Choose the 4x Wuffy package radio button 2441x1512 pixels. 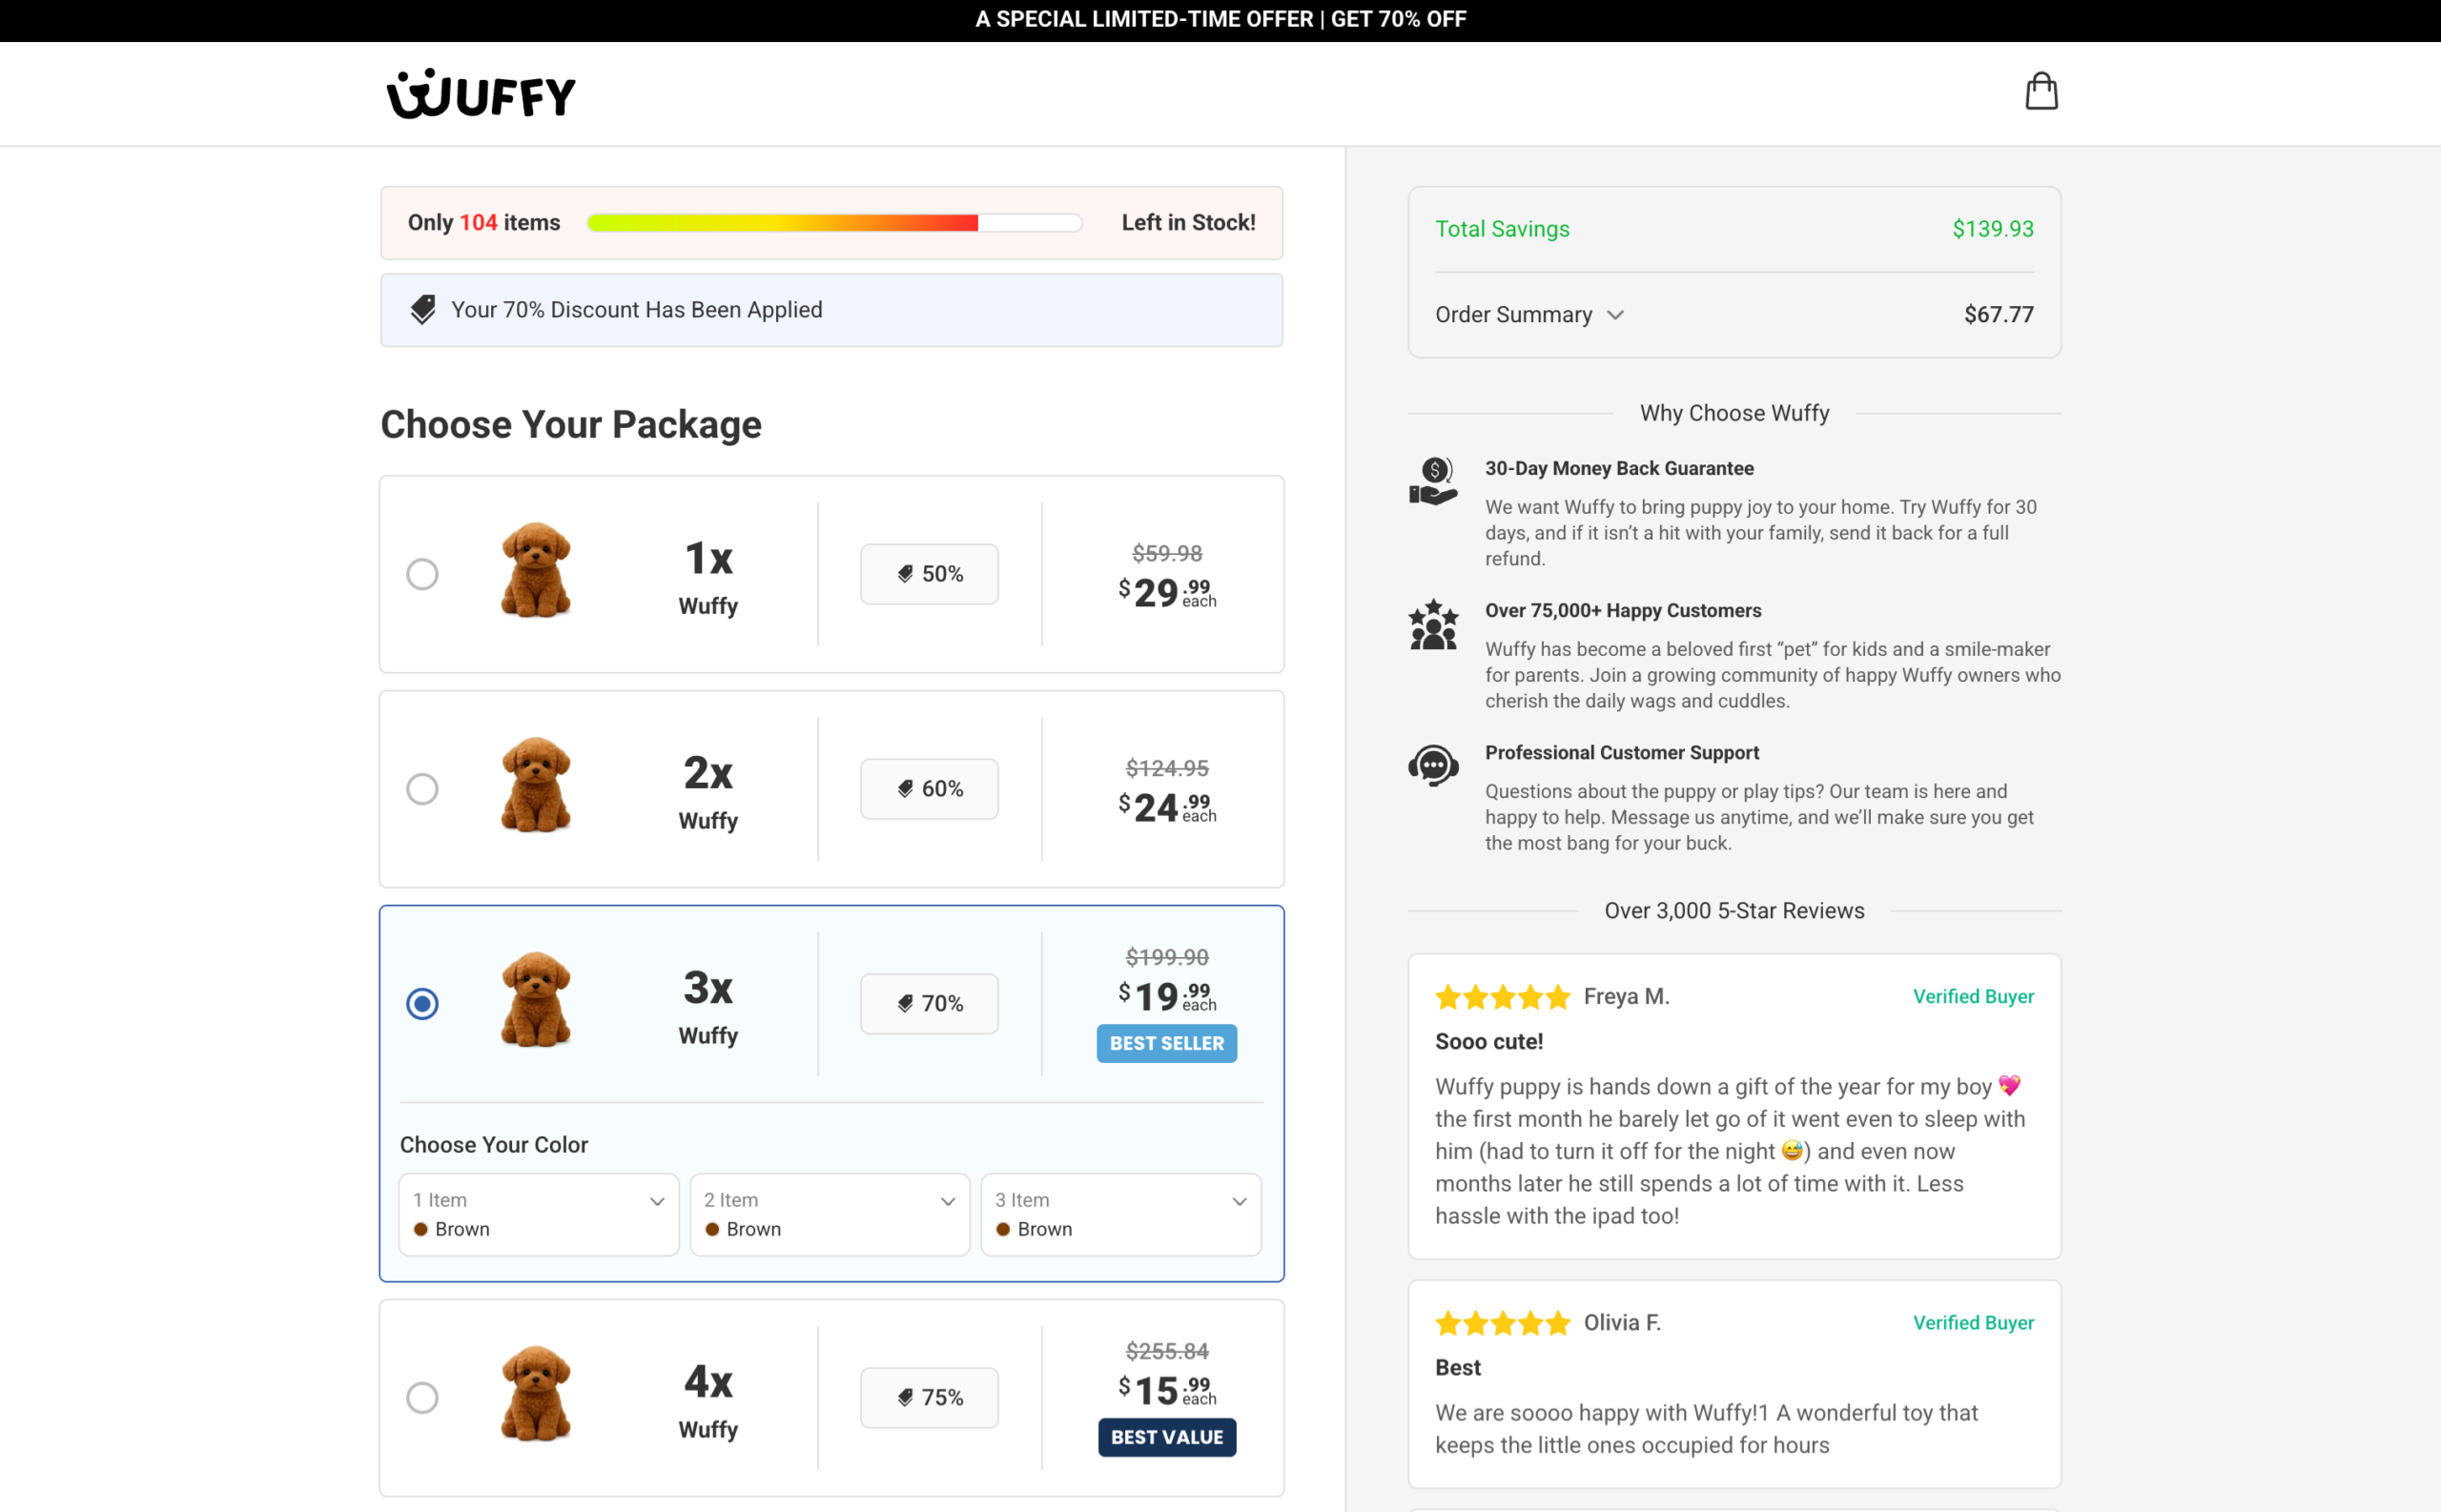(422, 1397)
